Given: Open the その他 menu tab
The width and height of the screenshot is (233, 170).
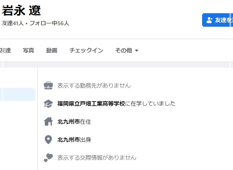Looking at the screenshot, I should pos(127,50).
